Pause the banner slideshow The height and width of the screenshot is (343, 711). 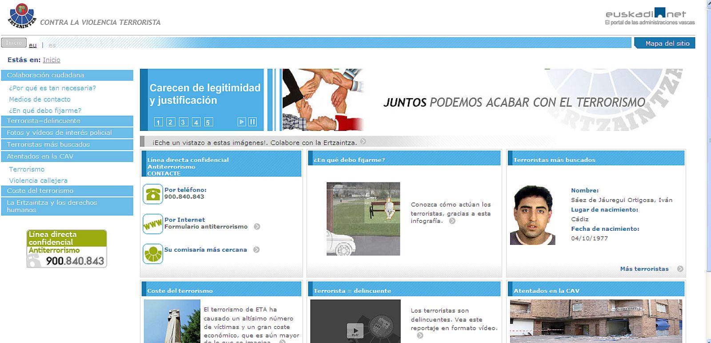[252, 122]
